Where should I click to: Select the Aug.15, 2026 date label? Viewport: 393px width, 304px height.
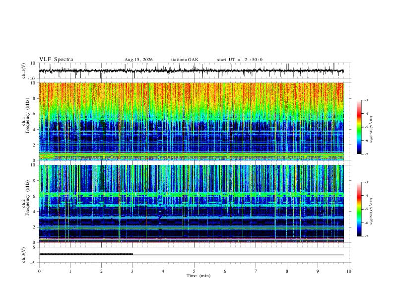(x=138, y=60)
